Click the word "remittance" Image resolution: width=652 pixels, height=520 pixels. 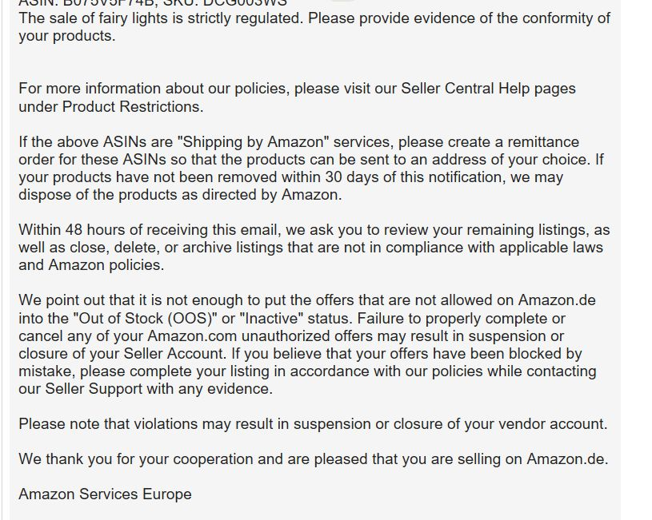(x=543, y=142)
